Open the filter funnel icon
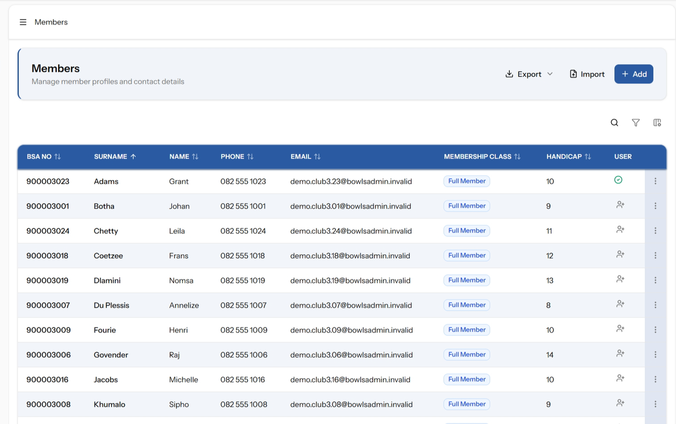This screenshot has width=676, height=424. click(636, 123)
